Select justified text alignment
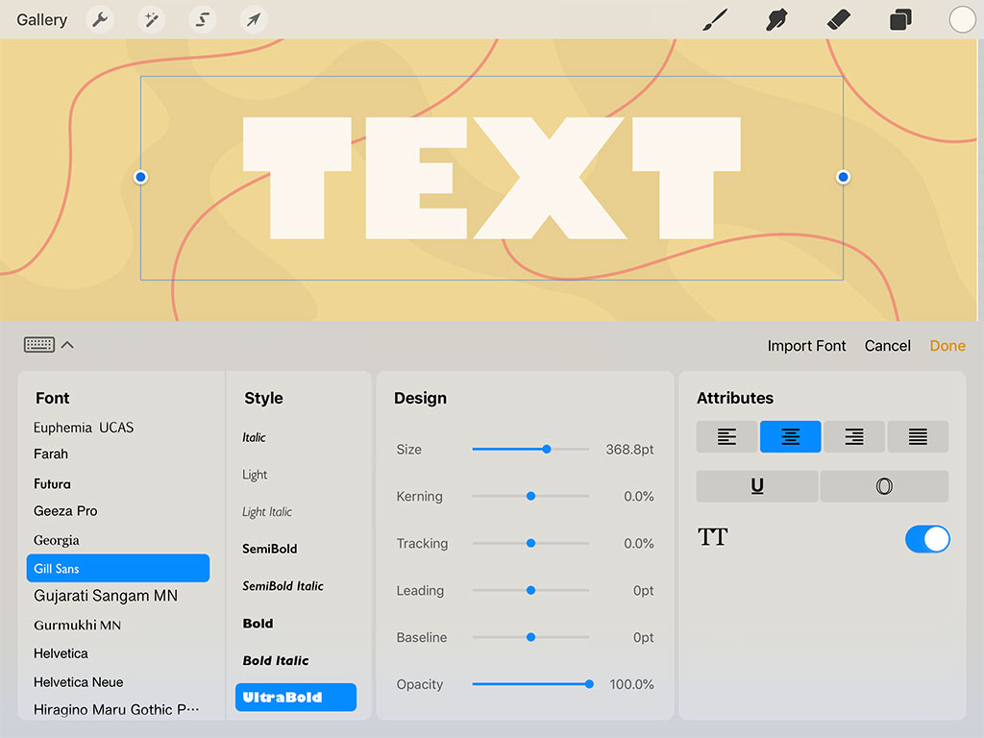This screenshot has height=738, width=984. 918,436
